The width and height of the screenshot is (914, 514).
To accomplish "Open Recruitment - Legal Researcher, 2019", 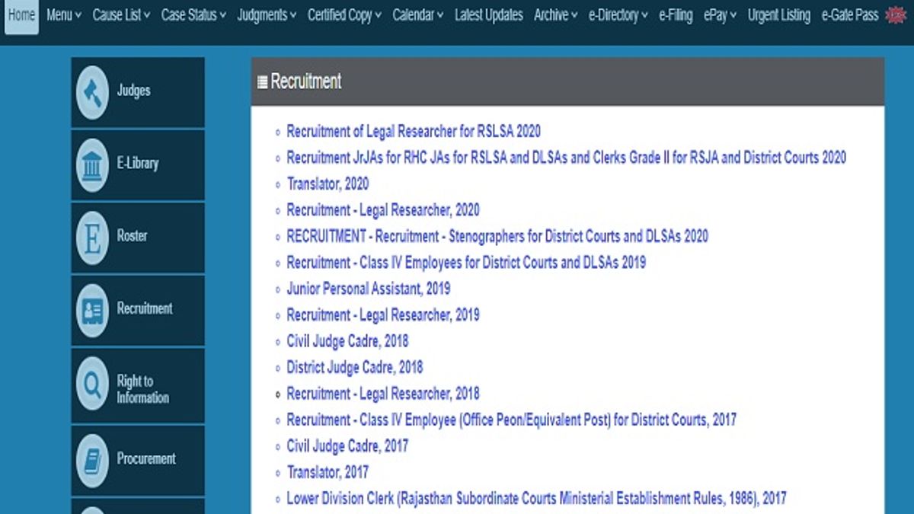I will 383,314.
